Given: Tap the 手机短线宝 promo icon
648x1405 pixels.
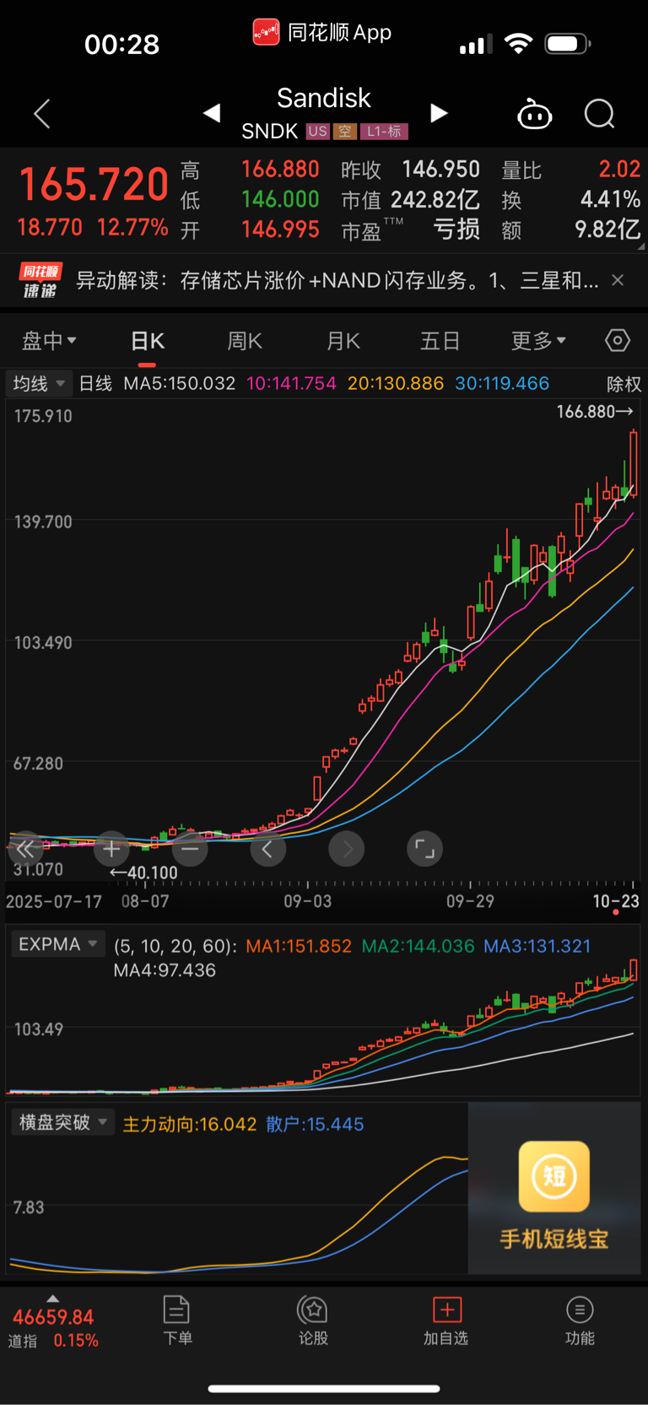Looking at the screenshot, I should coord(554,1176).
